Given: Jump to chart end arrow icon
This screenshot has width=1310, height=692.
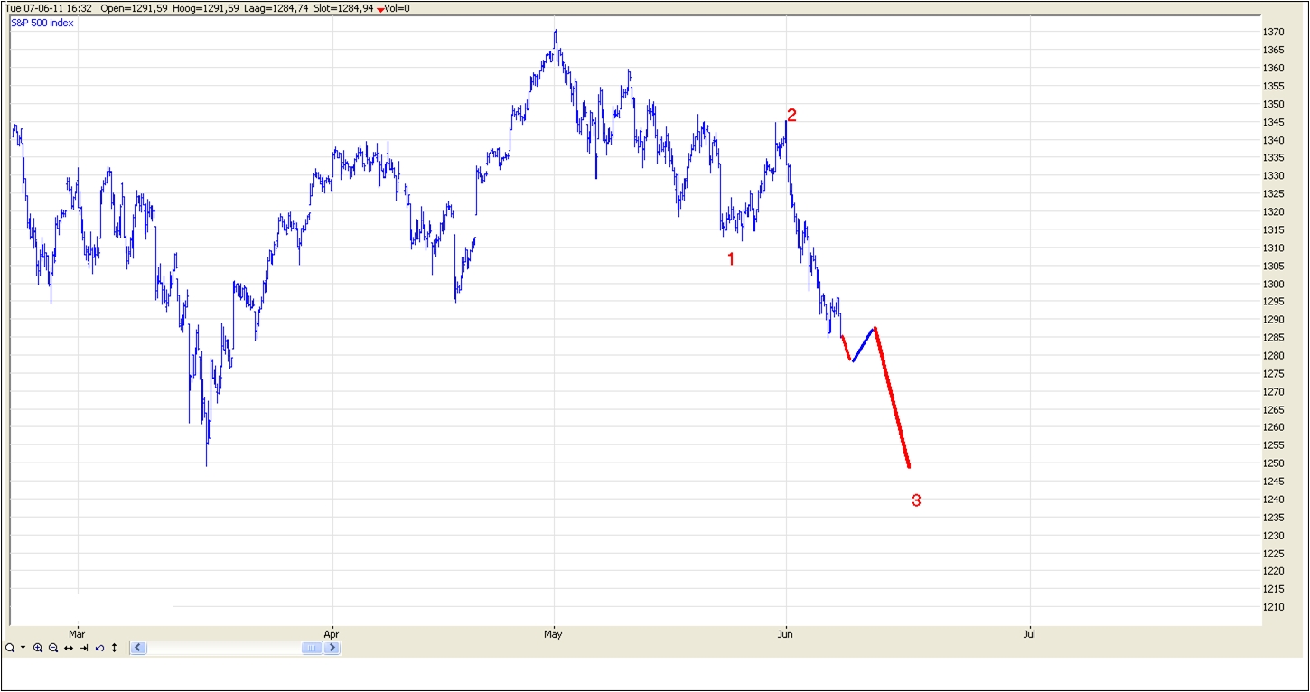Looking at the screenshot, I should point(84,648).
